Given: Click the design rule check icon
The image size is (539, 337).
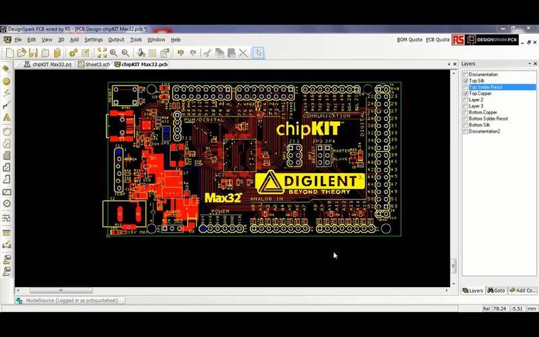Looking at the screenshot, I should 6,245.
